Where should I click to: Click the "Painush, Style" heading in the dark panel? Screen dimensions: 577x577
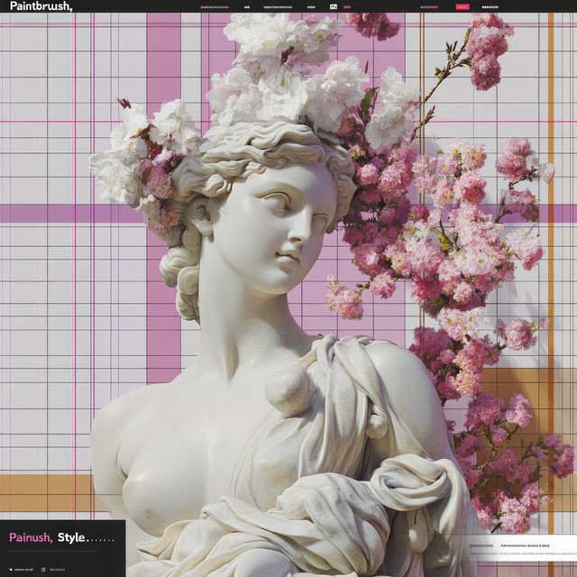(x=47, y=538)
